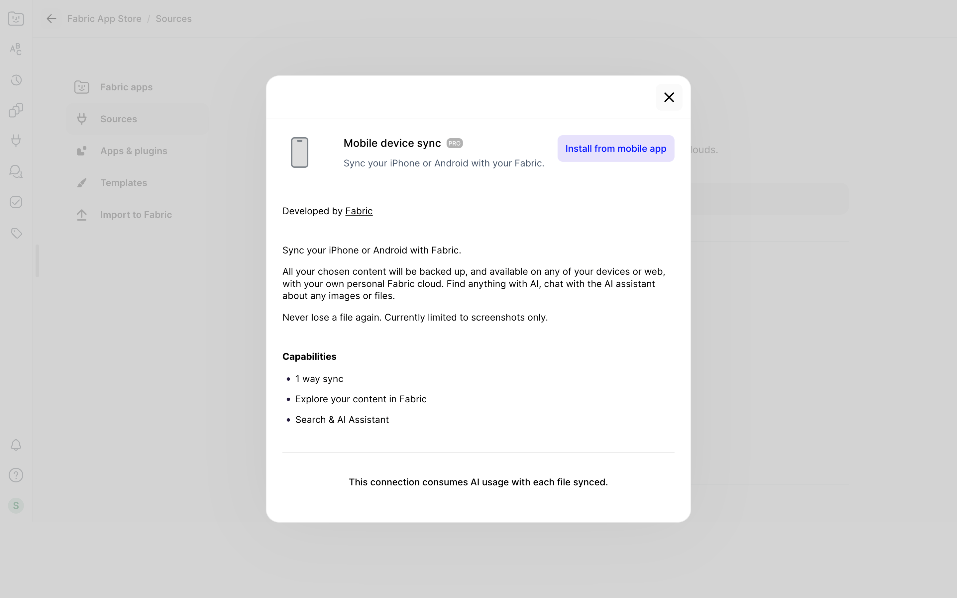Go back with the arrow icon
Image resolution: width=957 pixels, height=598 pixels.
(x=52, y=19)
